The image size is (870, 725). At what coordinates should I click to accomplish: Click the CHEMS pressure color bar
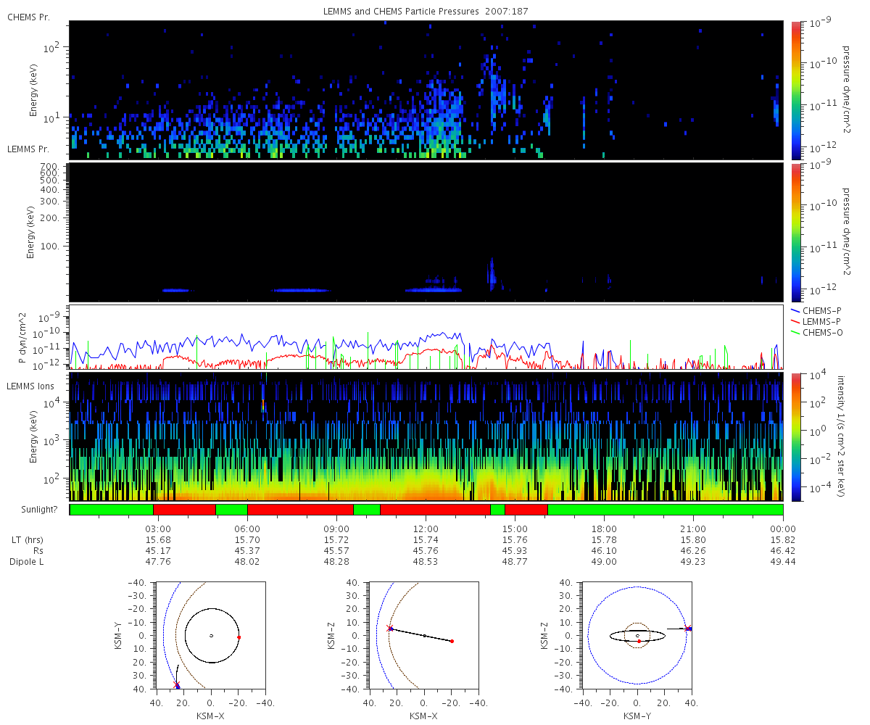795,89
